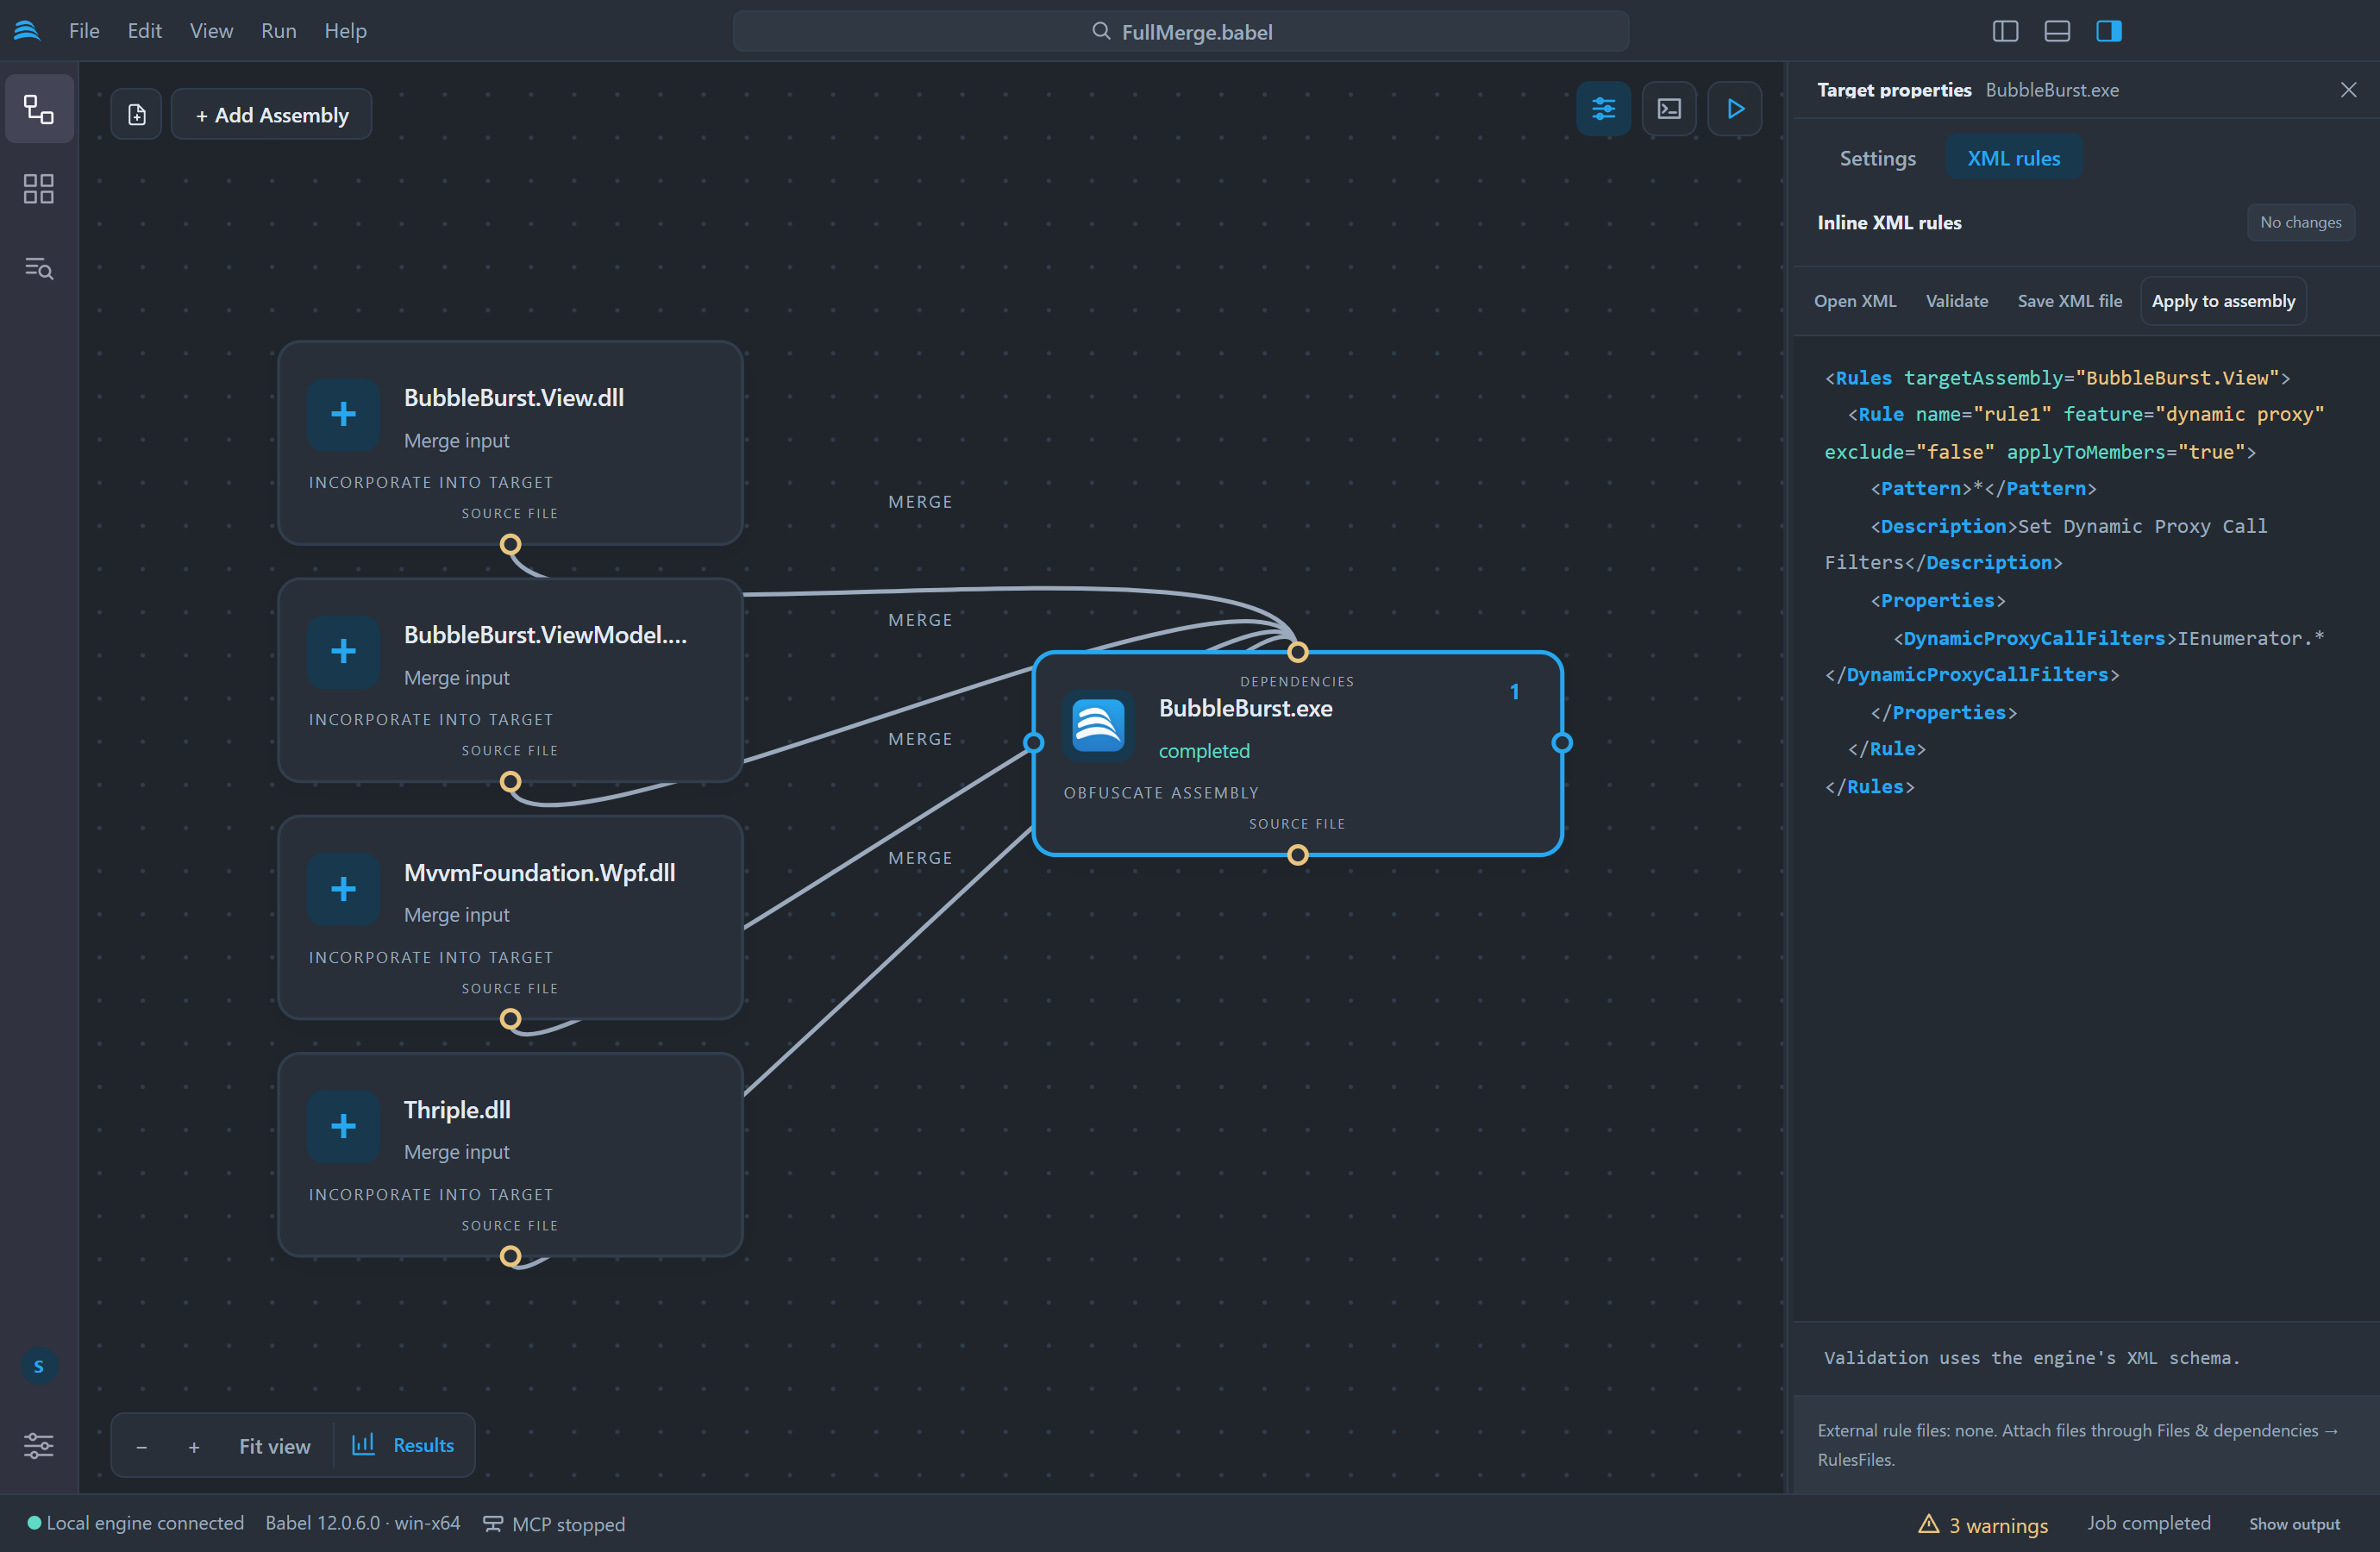The image size is (2380, 1552).
Task: Switch to the XML rules tab
Action: [x=2013, y=158]
